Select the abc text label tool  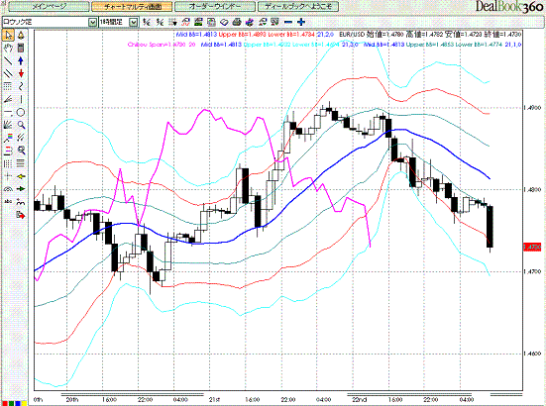click(x=8, y=202)
